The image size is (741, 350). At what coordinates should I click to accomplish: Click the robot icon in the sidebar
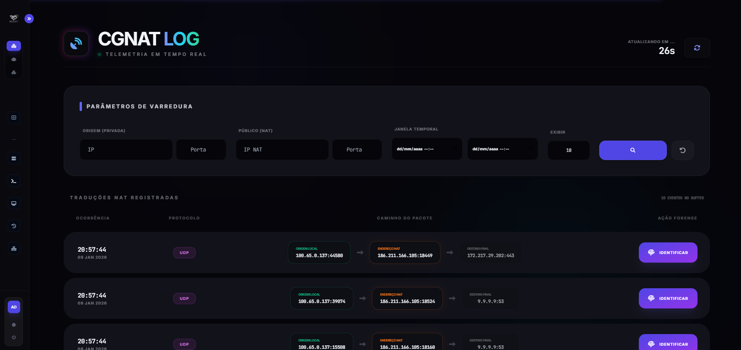click(14, 59)
